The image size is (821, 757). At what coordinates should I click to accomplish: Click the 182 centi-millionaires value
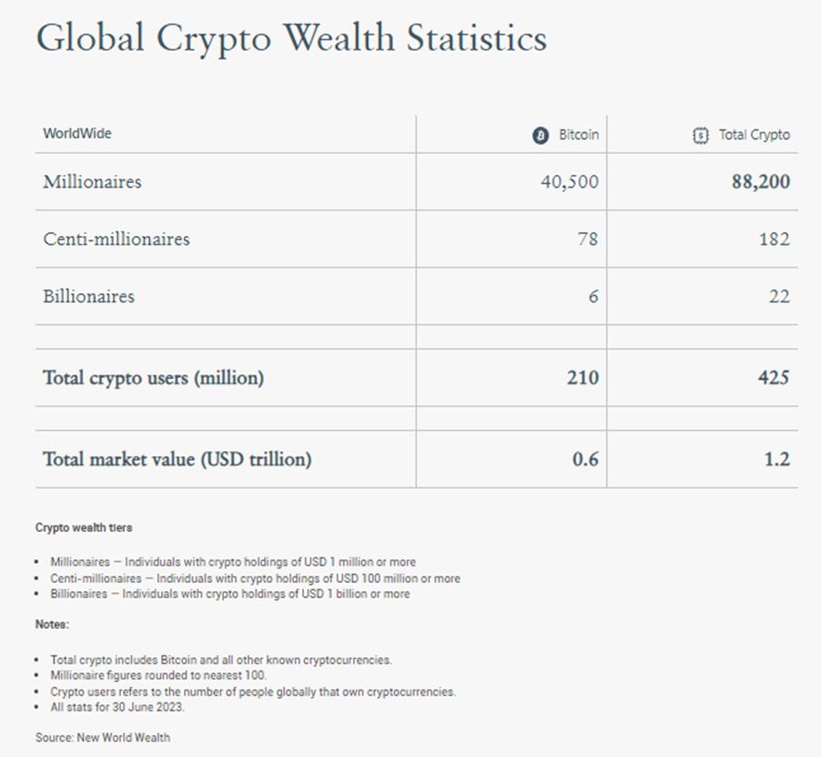(x=774, y=240)
